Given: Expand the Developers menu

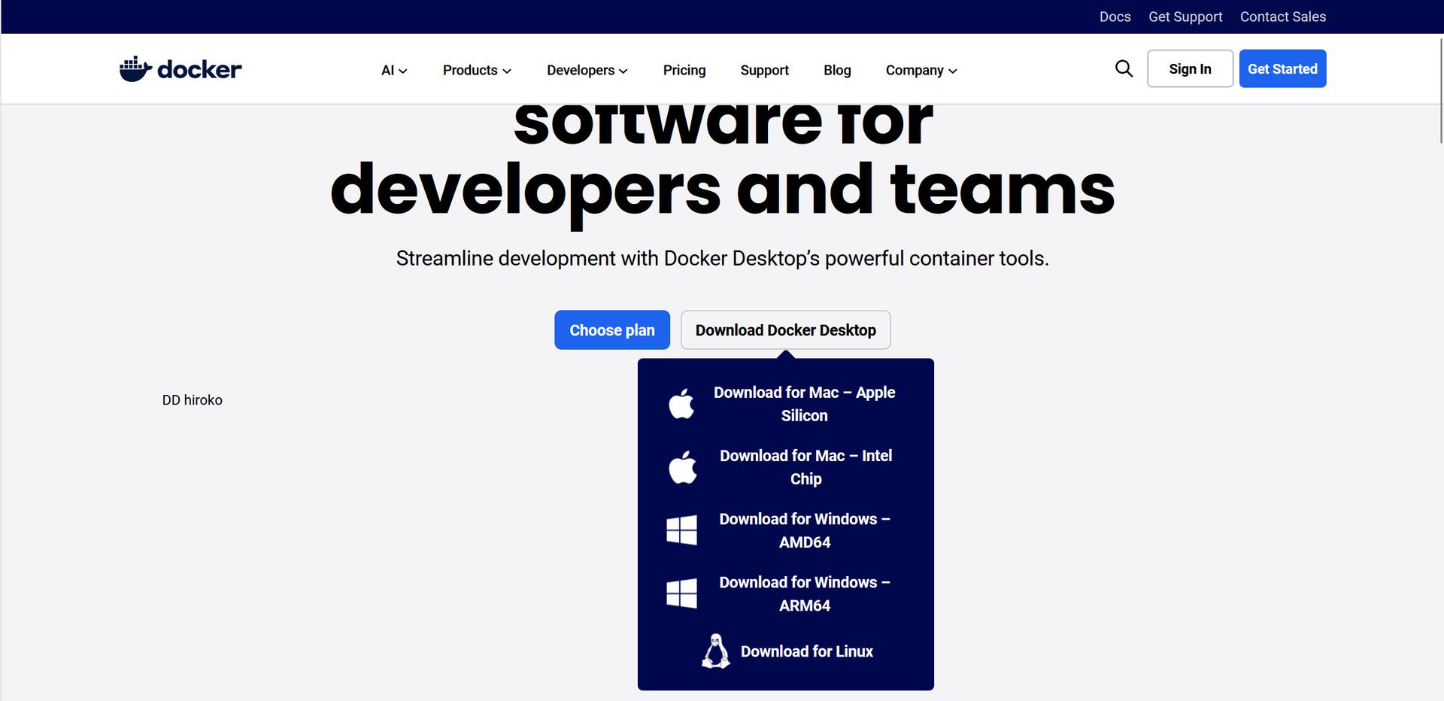Looking at the screenshot, I should pos(587,70).
